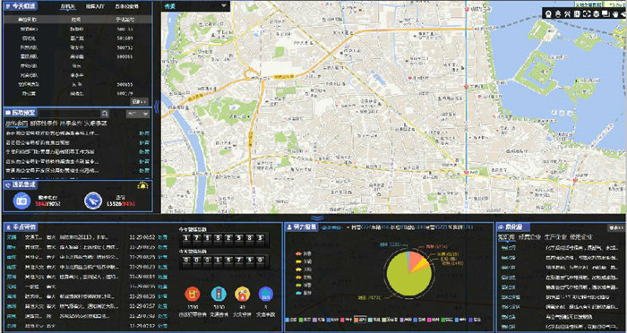This screenshot has height=333, width=627.
Task: Click the fullscreen brackets icon in map toolbar
Action: (587, 14)
